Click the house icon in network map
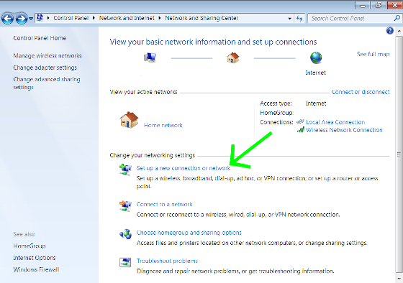Image resolution: width=403 pixels, height=283 pixels. tap(233, 57)
